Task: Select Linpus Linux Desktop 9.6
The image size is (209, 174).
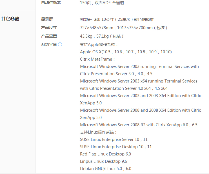Action: click(103, 161)
